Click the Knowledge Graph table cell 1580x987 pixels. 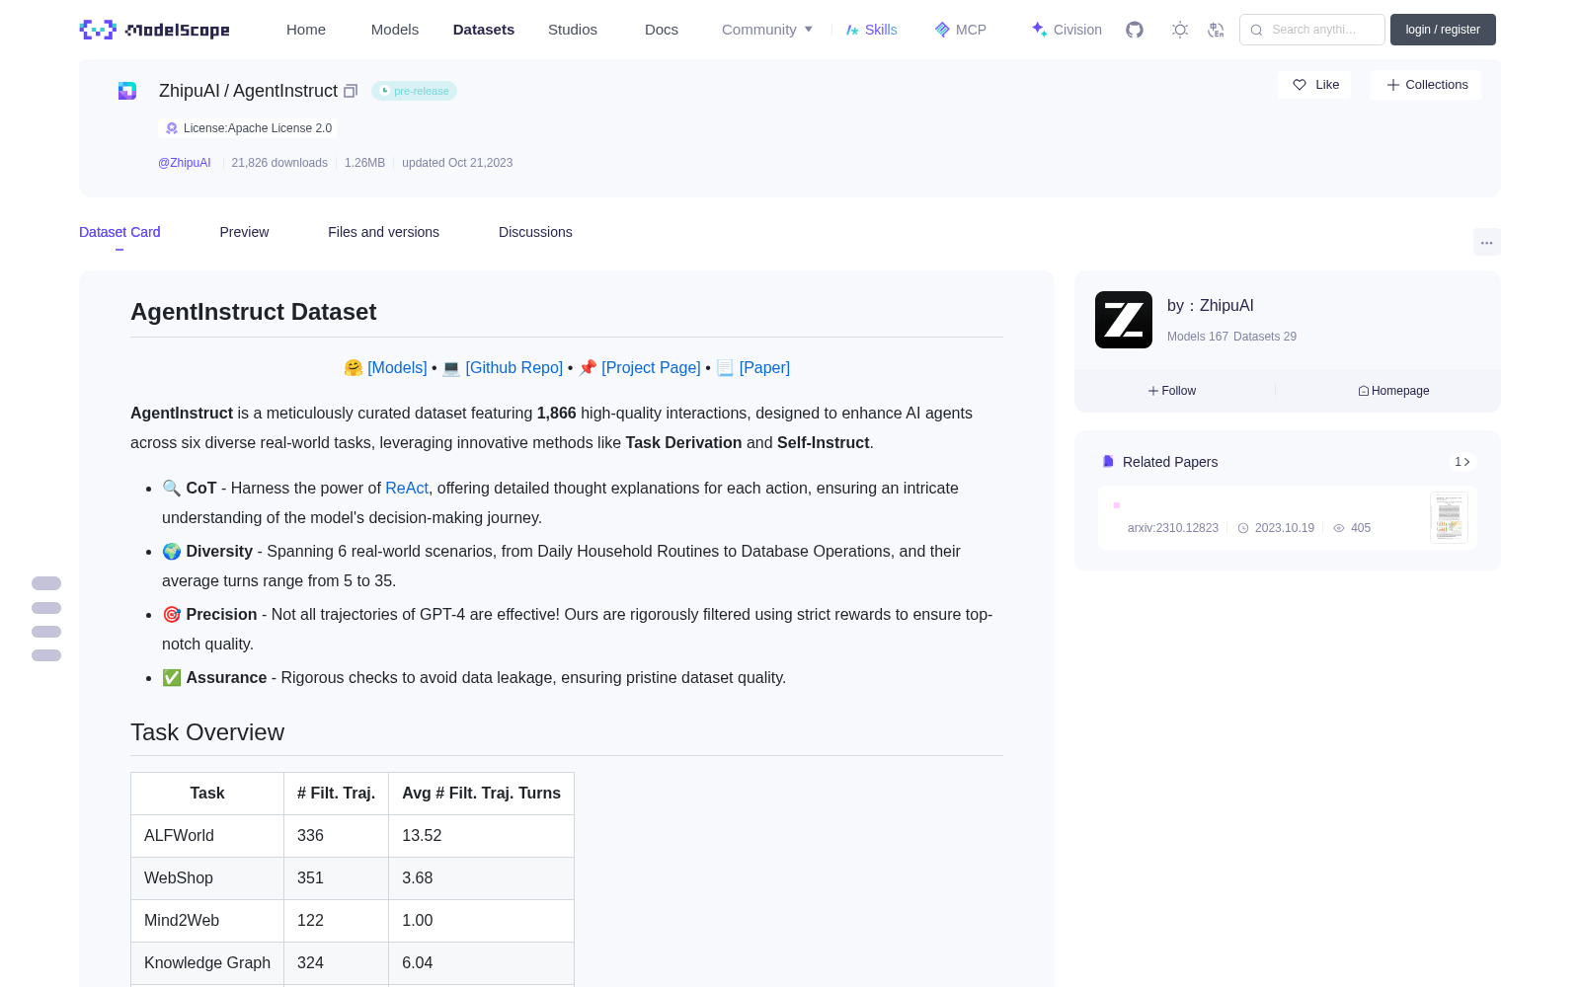[207, 963]
